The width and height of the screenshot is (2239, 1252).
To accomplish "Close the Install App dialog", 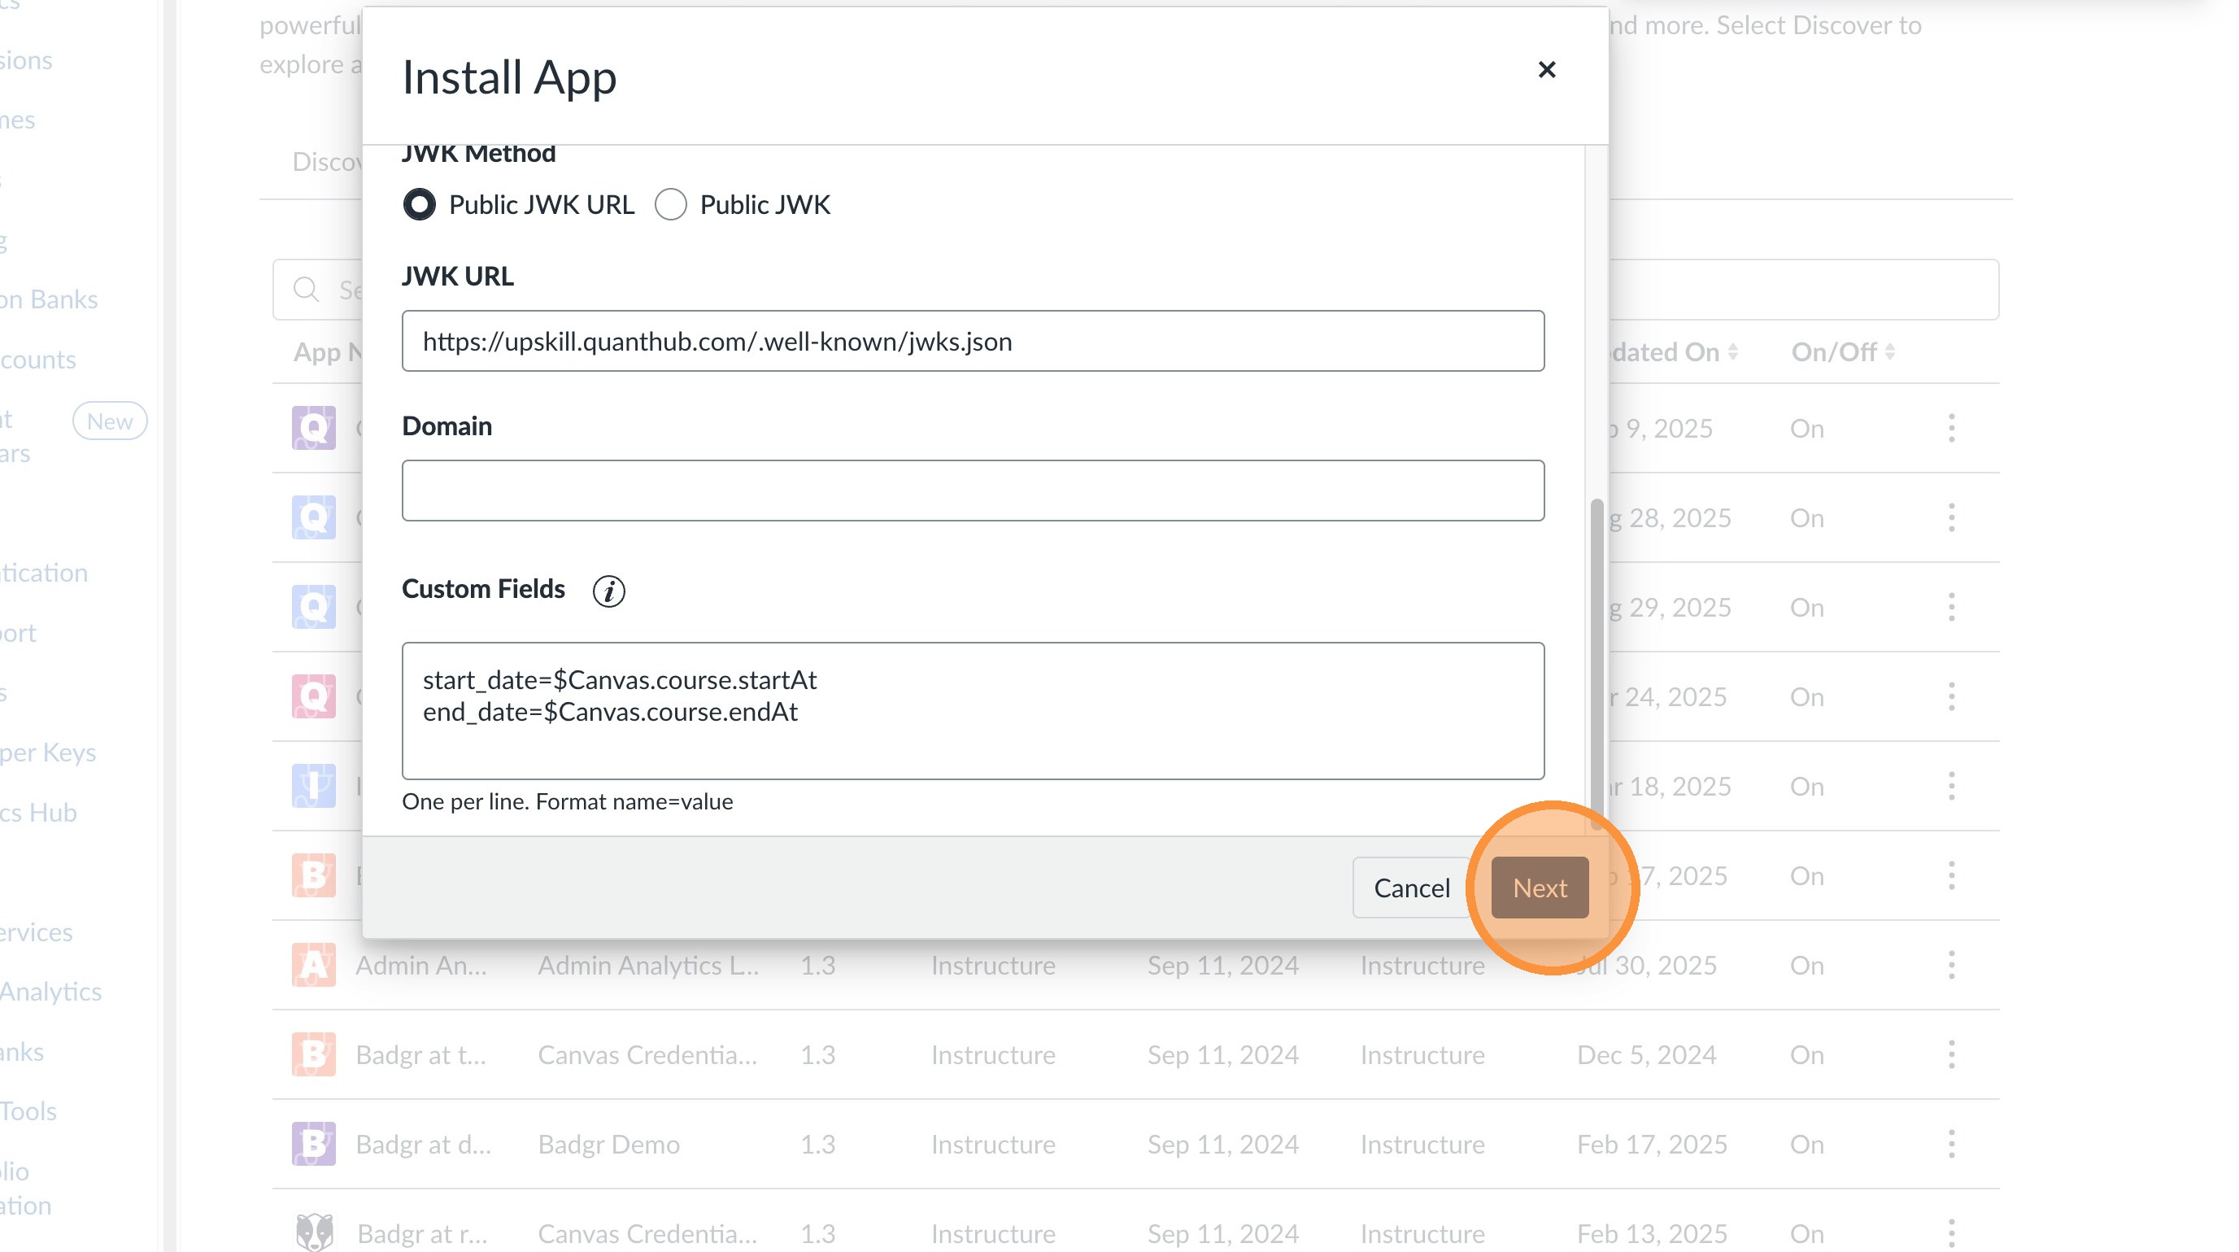I will pos(1546,70).
